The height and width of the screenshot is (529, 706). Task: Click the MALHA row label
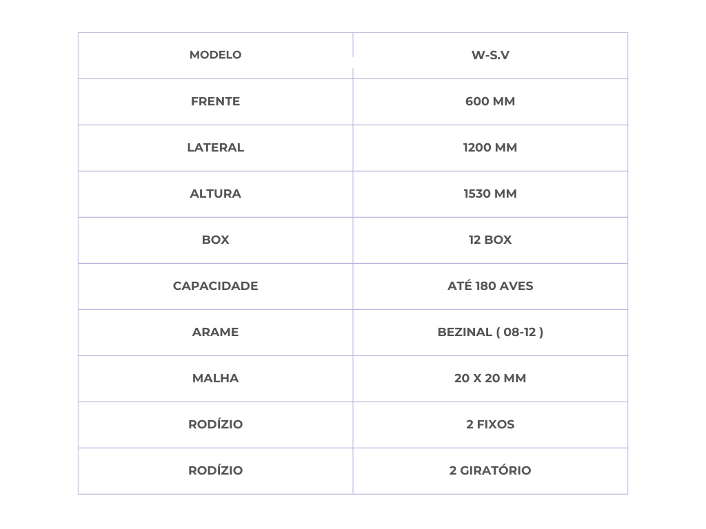(215, 378)
